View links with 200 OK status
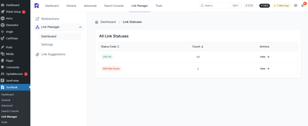This screenshot has height=126, width=308. click(265, 57)
